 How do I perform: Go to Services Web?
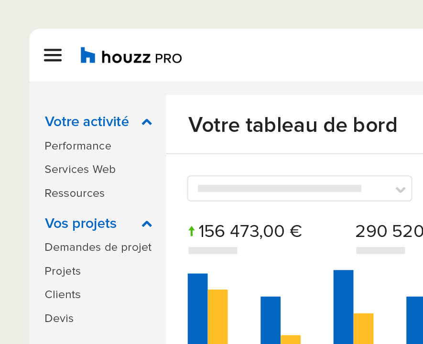point(80,169)
